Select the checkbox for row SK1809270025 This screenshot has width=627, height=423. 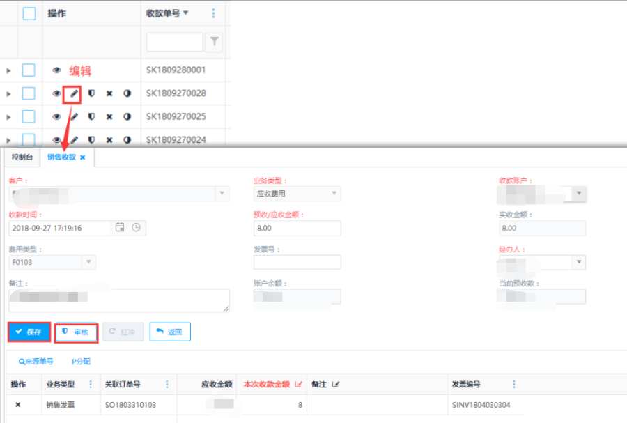coord(29,116)
